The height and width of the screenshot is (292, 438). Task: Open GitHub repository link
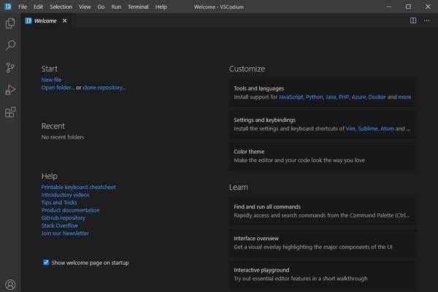point(64,218)
